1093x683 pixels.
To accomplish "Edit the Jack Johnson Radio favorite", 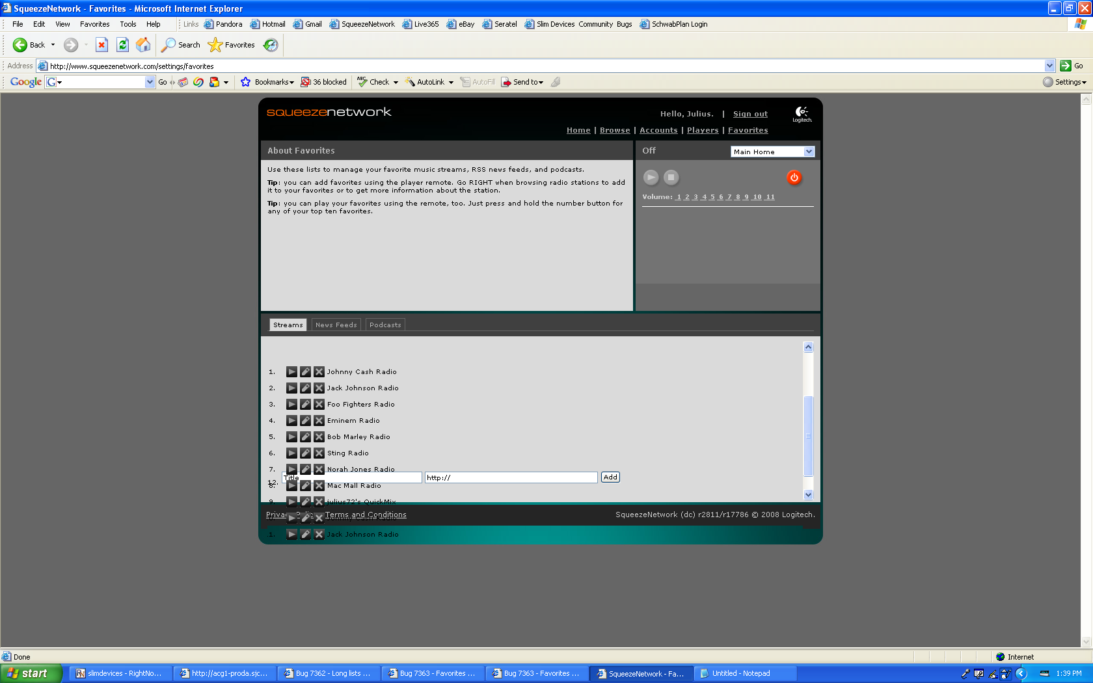I will click(x=305, y=388).
